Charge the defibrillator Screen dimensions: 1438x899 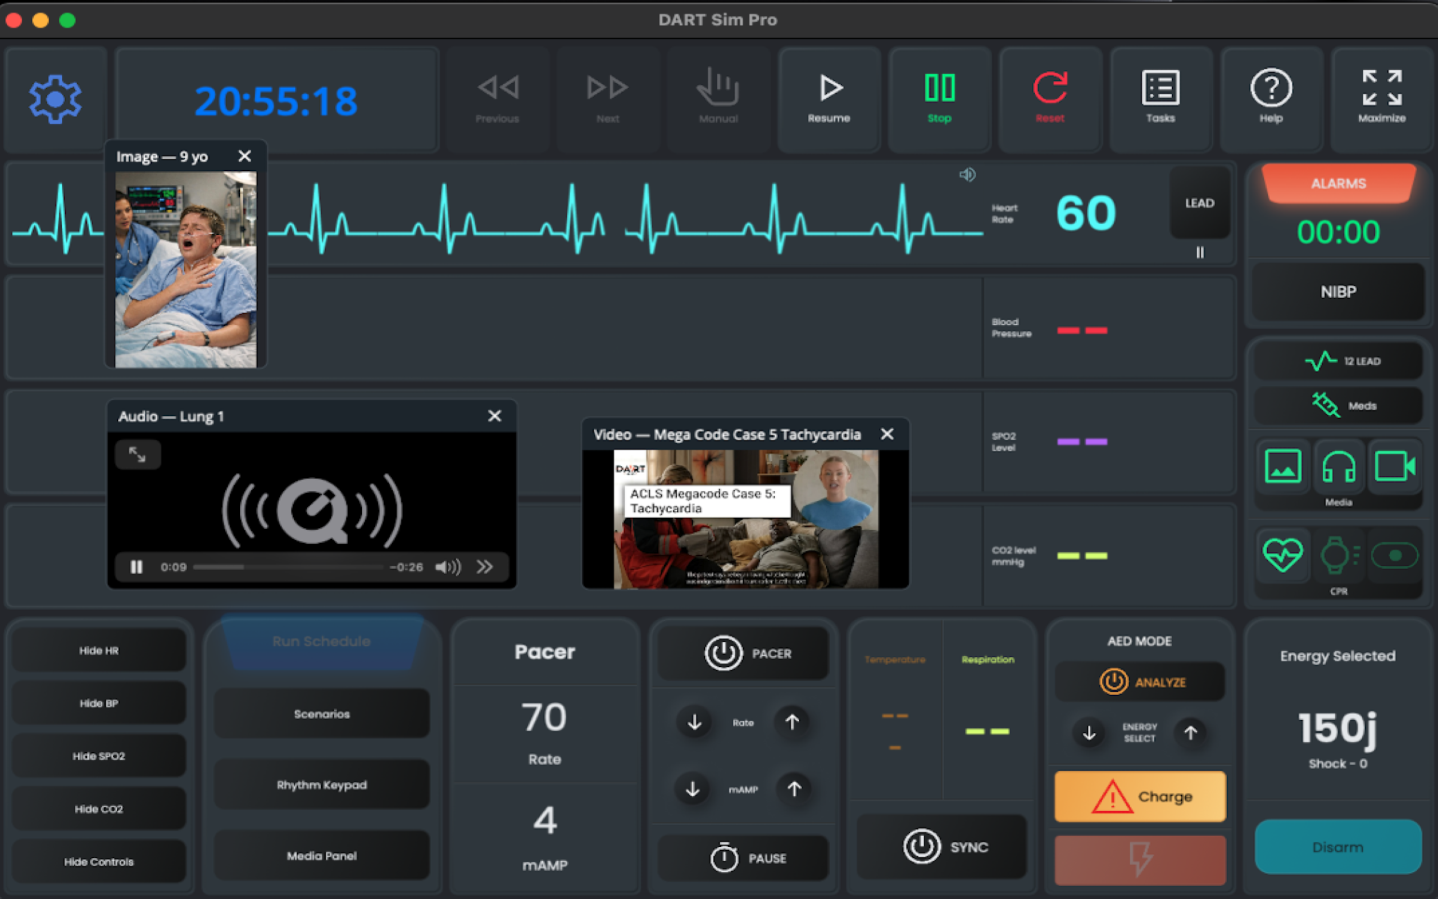coord(1140,797)
